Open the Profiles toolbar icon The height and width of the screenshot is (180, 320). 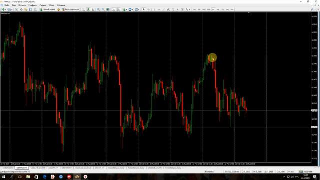pyautogui.click(x=9, y=9)
